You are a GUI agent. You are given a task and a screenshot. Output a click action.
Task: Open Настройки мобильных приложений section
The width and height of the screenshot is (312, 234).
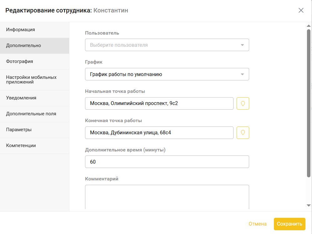tap(35, 80)
